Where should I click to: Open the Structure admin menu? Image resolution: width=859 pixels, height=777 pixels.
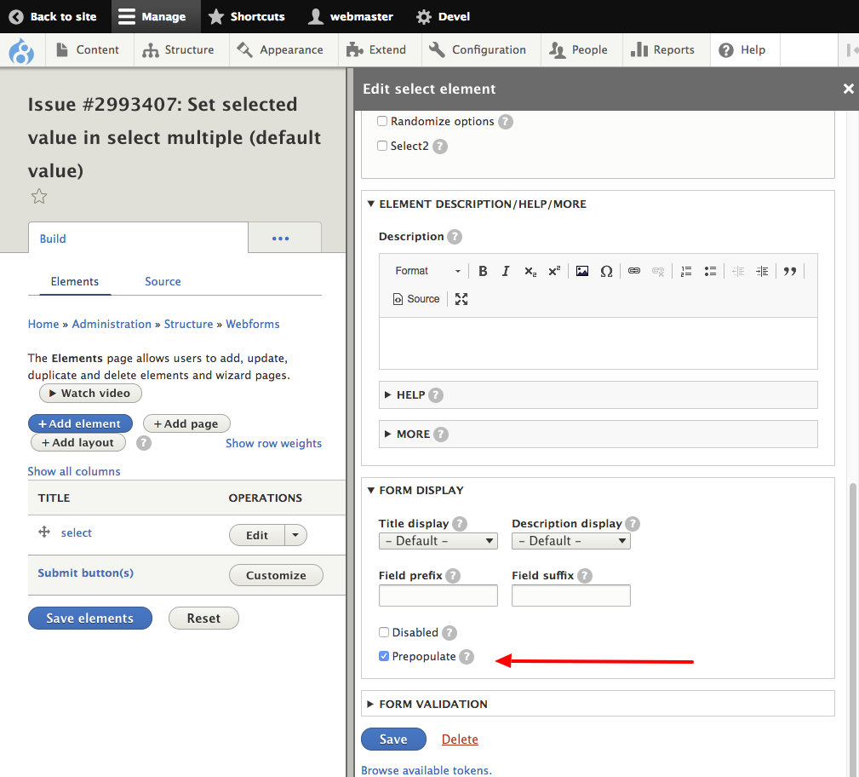tap(179, 49)
